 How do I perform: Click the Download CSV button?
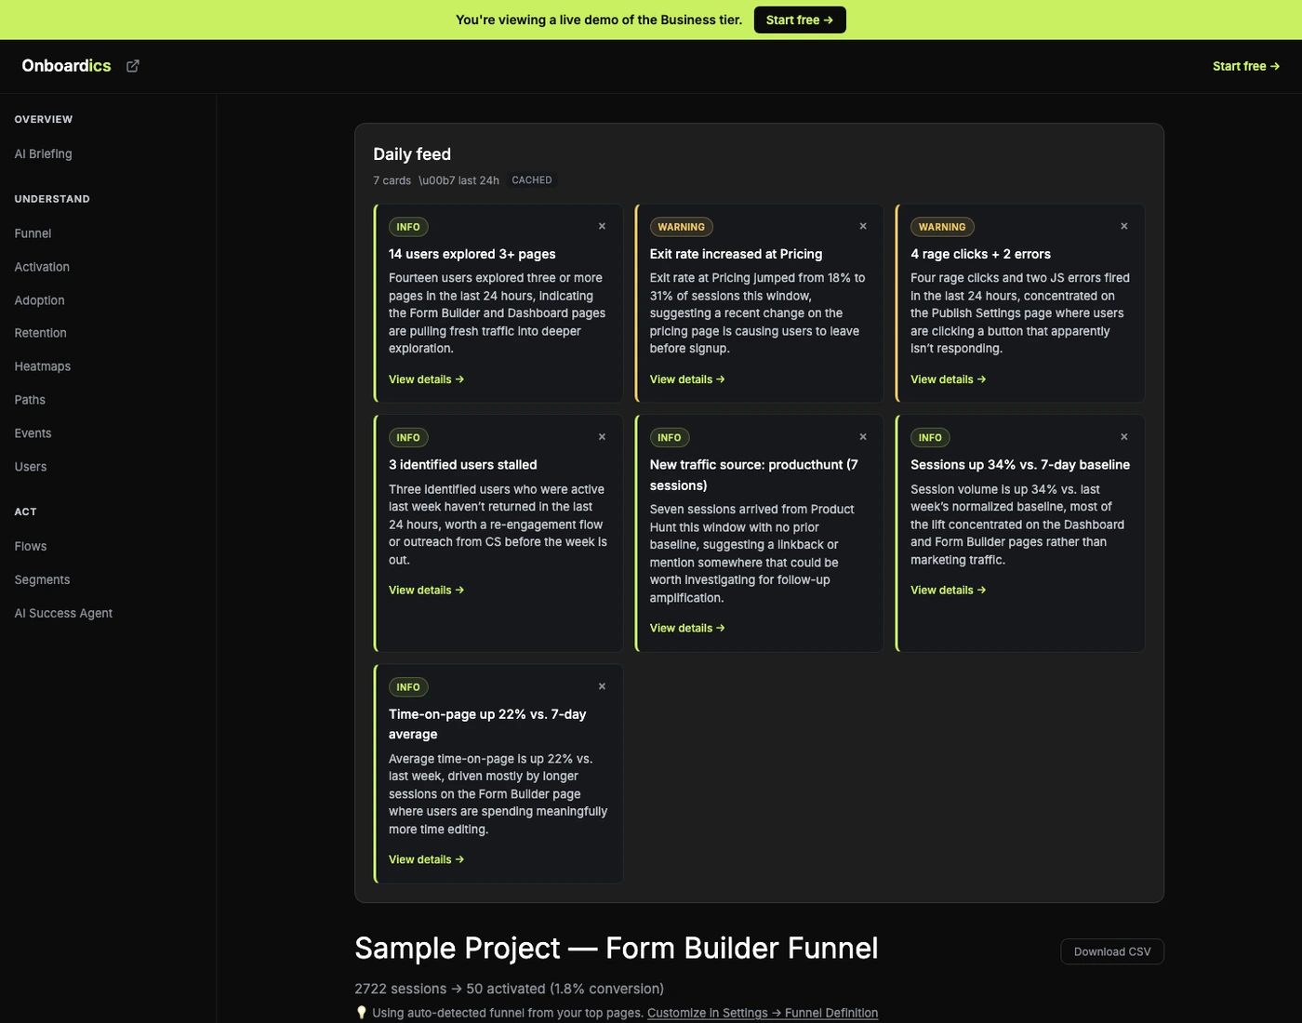(x=1111, y=951)
